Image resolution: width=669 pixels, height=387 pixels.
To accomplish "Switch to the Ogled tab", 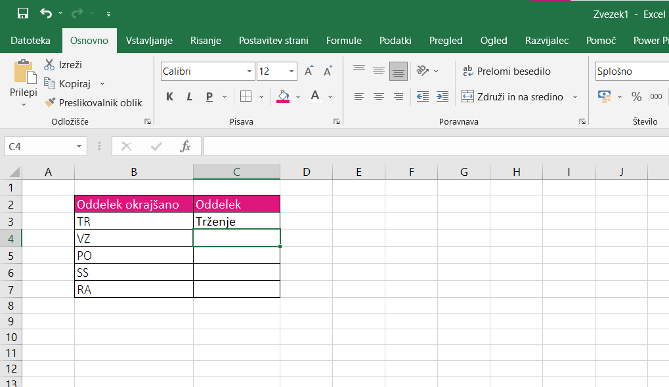I will point(494,41).
